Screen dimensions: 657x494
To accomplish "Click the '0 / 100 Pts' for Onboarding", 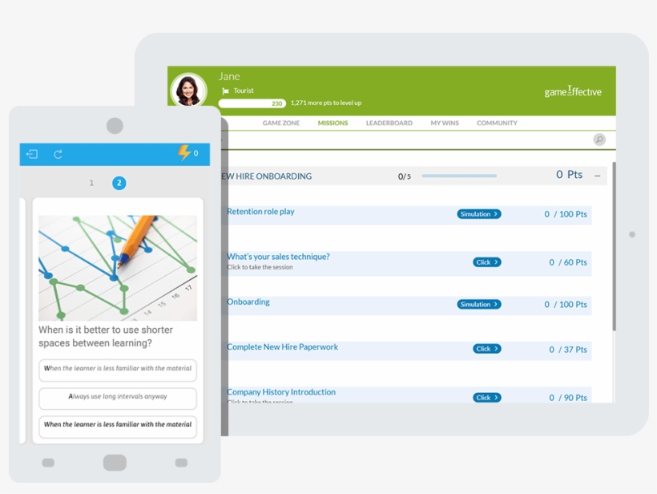I will (566, 305).
